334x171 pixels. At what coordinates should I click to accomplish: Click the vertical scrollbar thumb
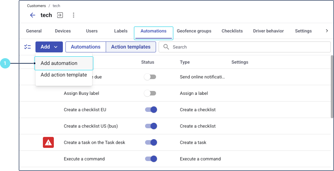tap(332, 87)
